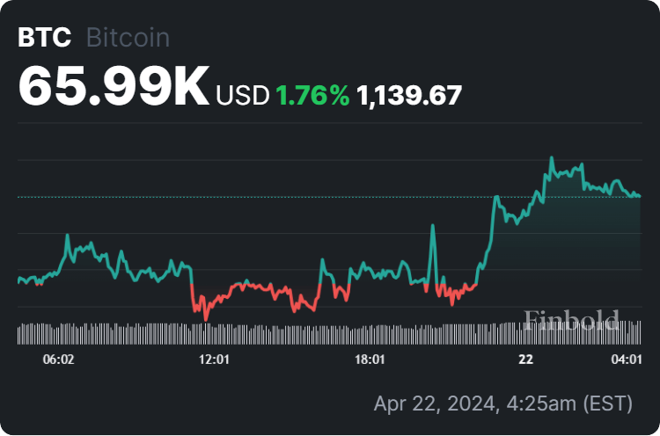Select the Bitcoin name label
The image size is (660, 436).
point(128,39)
